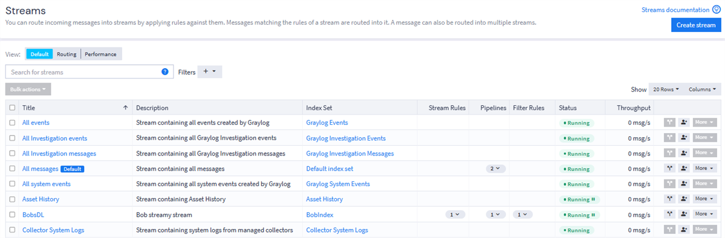Check the All messages row checkbox

click(x=13, y=169)
